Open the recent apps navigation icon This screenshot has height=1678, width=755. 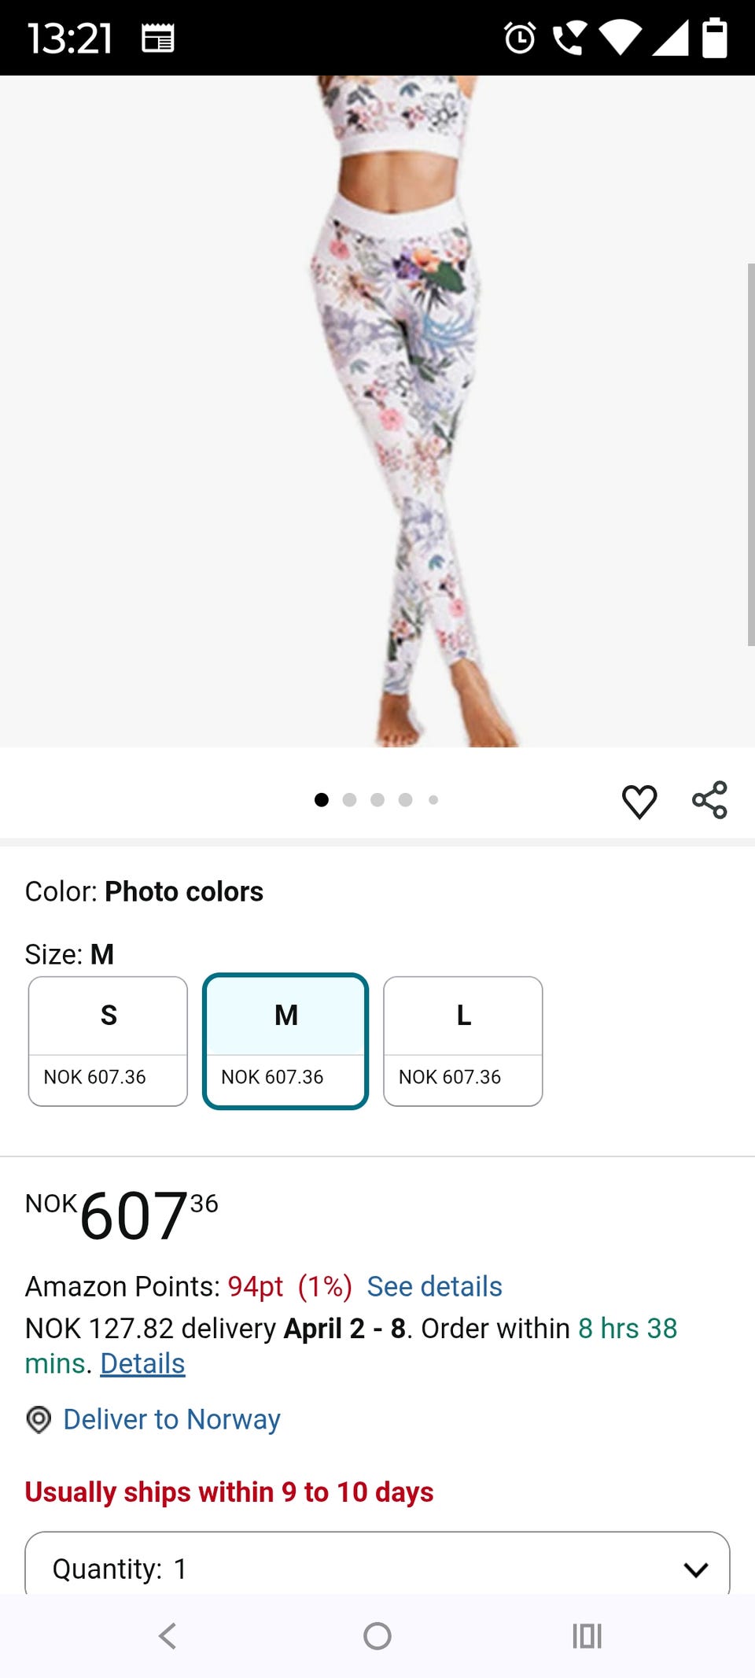click(587, 1636)
